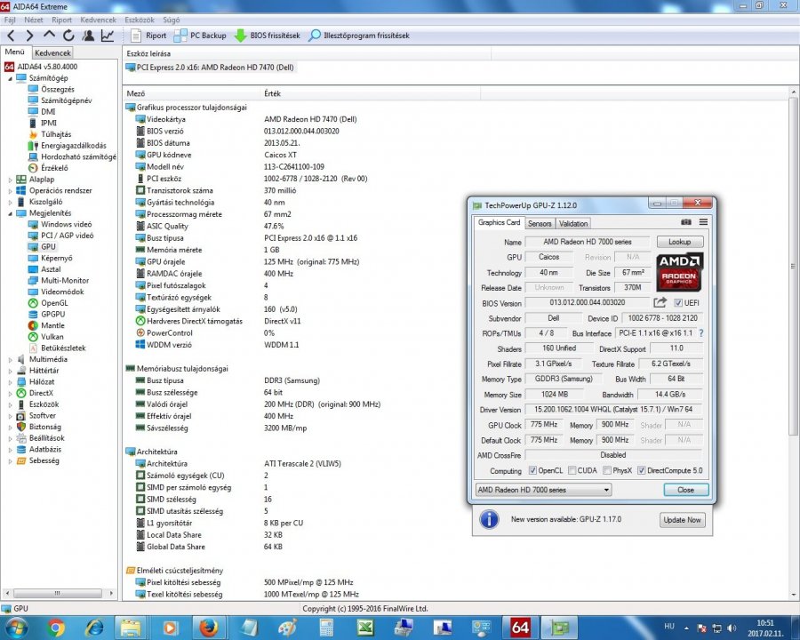Expand the Hálózat tree node

10,381
